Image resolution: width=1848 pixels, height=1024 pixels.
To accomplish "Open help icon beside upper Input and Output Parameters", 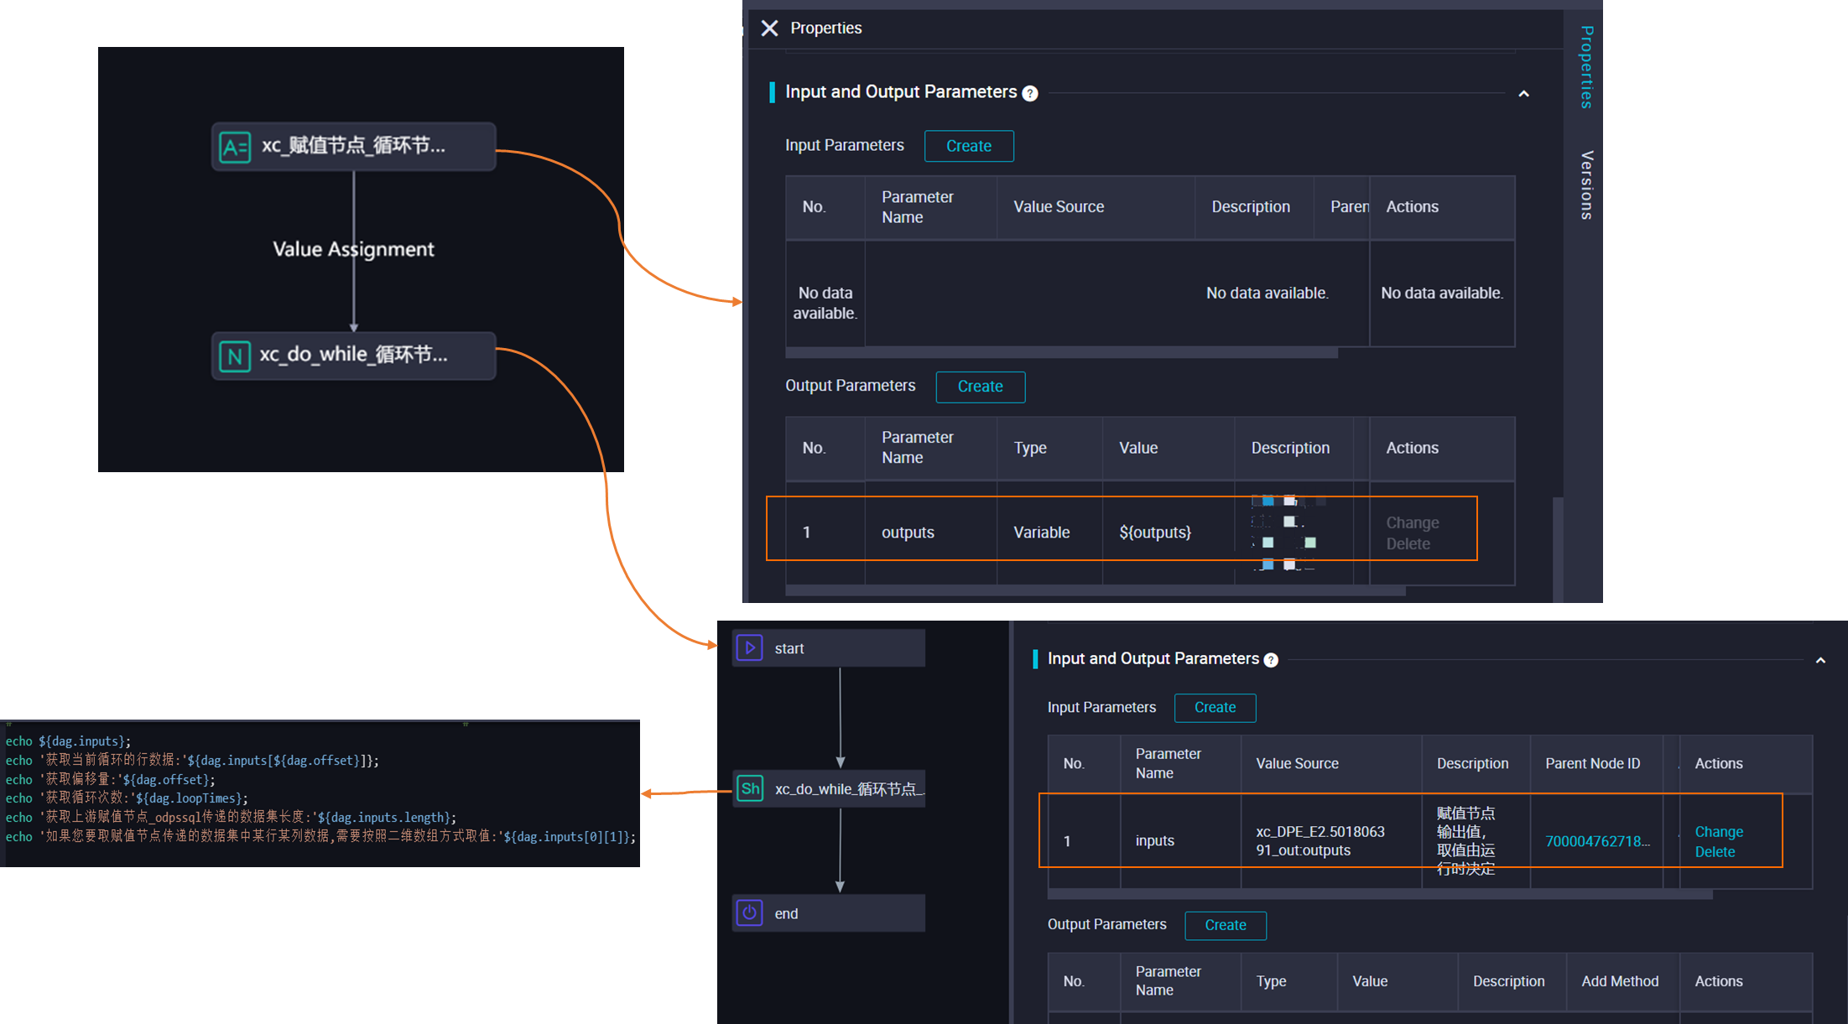I will coord(1030,93).
